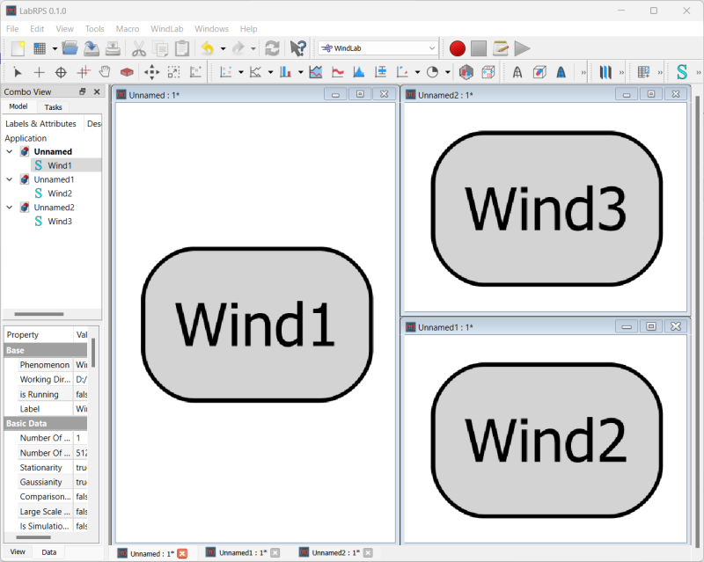Viewport: 704px width, 562px height.
Task: Click the red spline curve plot icon
Action: coord(338,72)
